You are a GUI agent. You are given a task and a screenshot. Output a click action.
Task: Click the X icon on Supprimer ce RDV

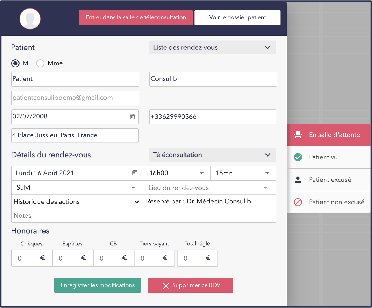[x=166, y=286]
